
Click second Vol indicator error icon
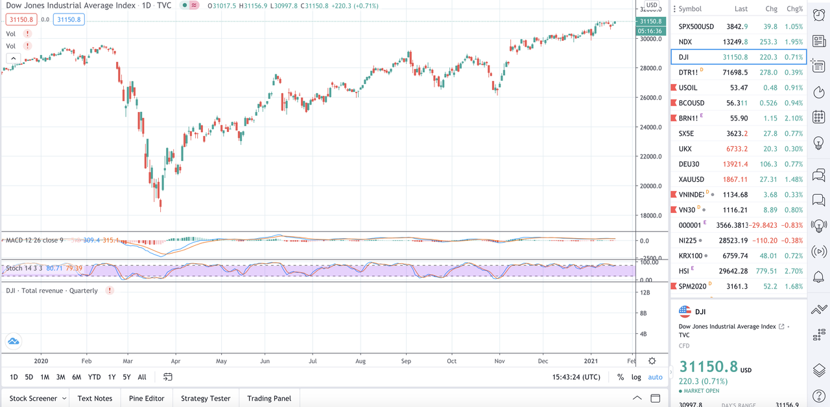tap(27, 46)
